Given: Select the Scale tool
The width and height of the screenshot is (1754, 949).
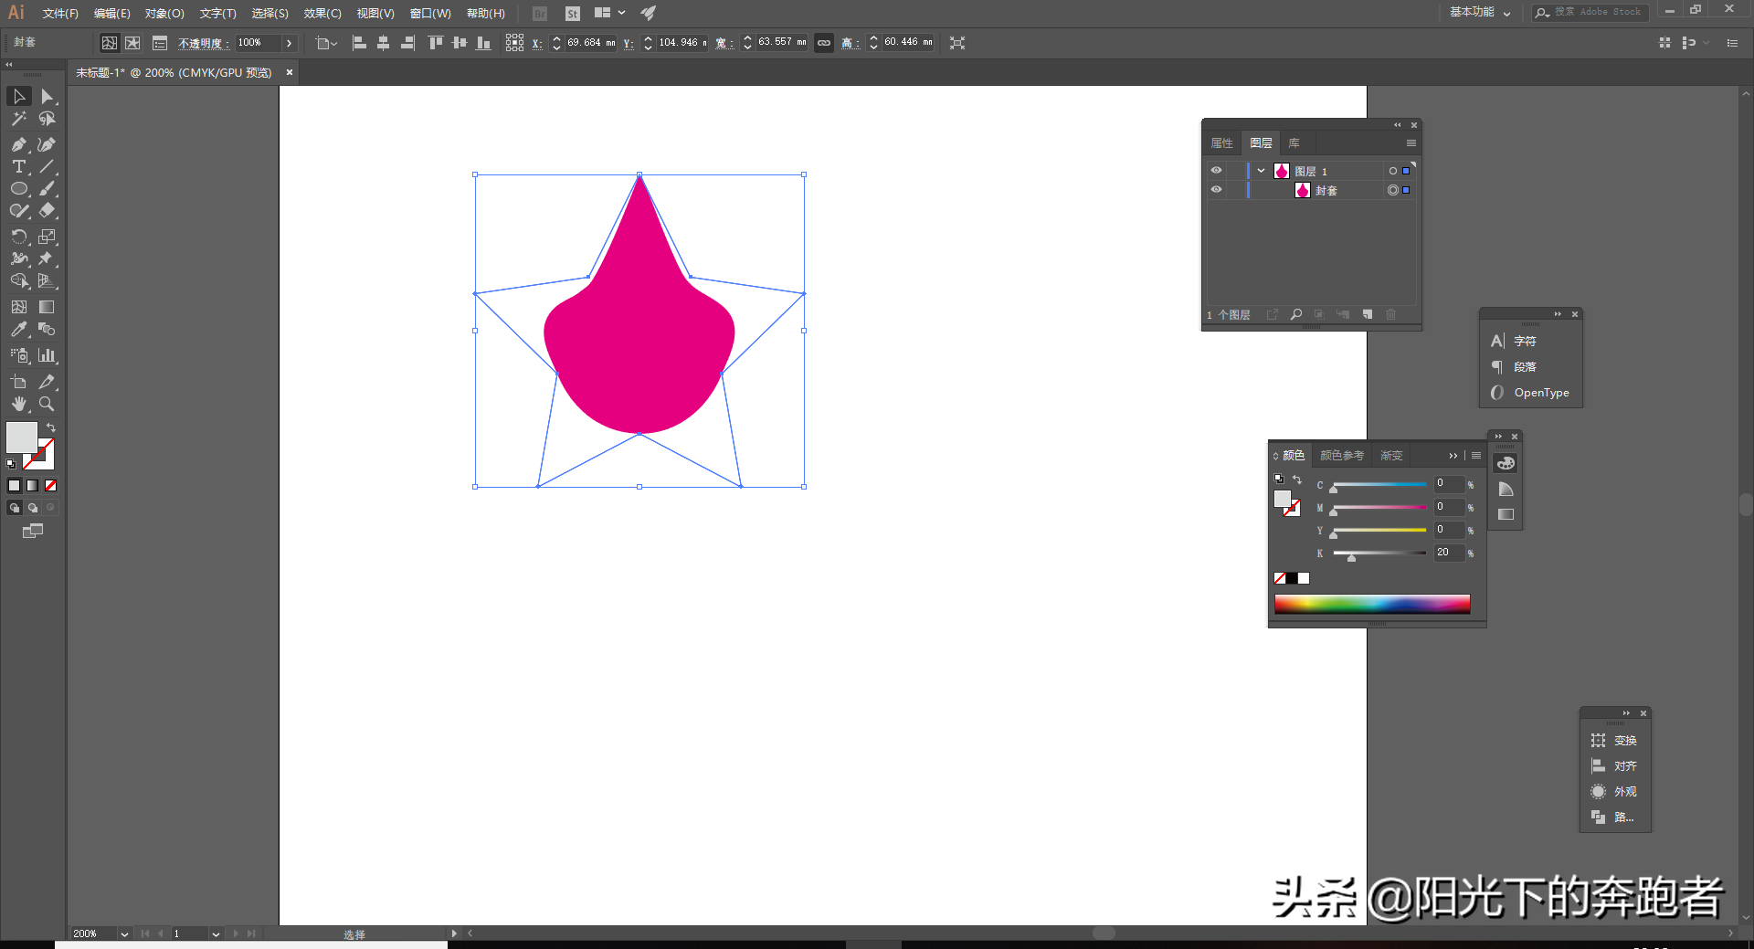Looking at the screenshot, I should tap(47, 237).
